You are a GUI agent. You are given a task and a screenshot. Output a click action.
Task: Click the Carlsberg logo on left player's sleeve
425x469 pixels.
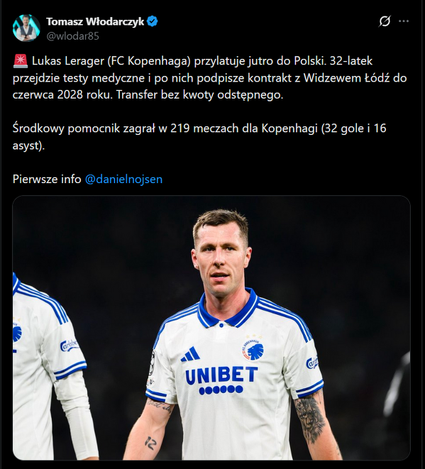pyautogui.click(x=70, y=345)
